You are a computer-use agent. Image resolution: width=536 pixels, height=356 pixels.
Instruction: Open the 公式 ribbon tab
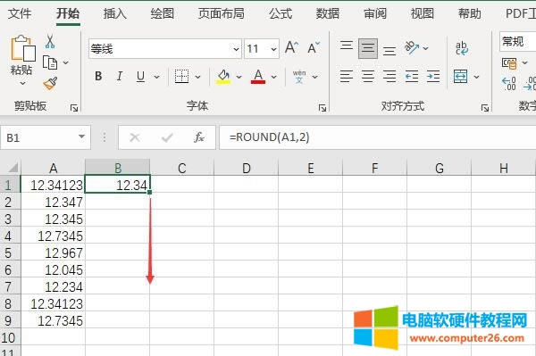pyautogui.click(x=281, y=13)
